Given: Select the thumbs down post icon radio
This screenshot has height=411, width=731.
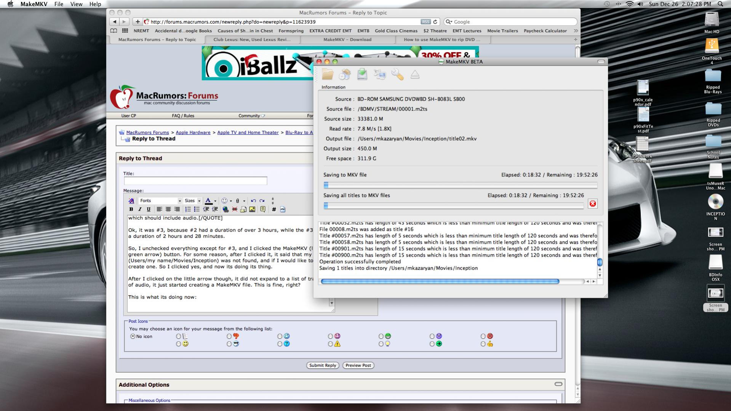Looking at the screenshot, I should tap(229, 336).
